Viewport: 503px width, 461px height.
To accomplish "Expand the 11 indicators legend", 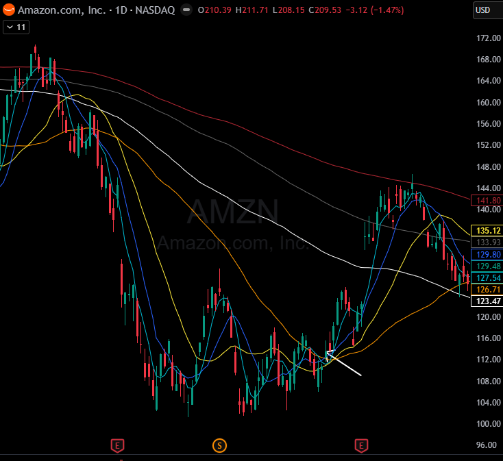I will coord(16,27).
